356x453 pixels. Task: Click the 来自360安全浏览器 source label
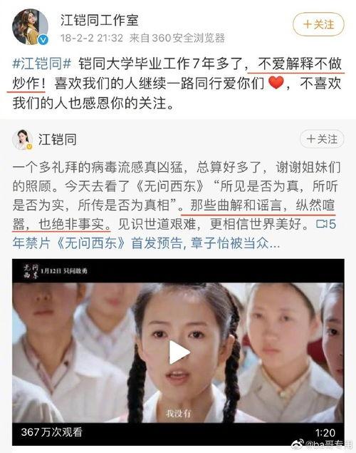[177, 38]
